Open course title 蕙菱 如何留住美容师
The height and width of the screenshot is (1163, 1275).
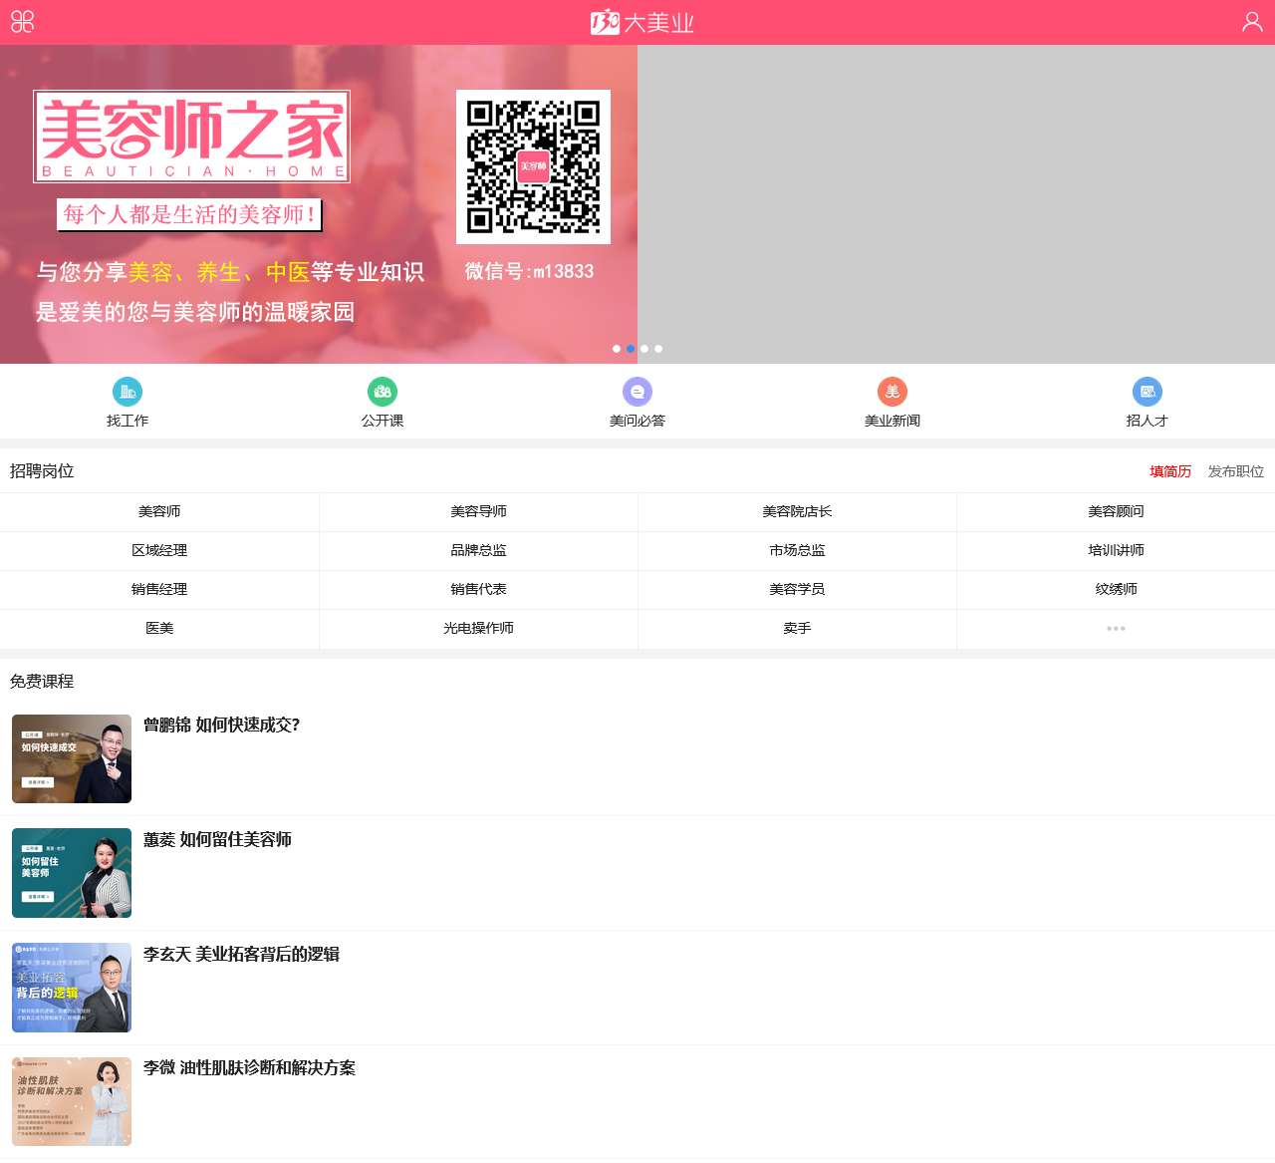[217, 839]
